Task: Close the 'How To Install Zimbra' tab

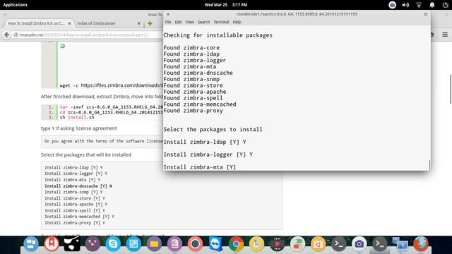Action: tap(69, 23)
